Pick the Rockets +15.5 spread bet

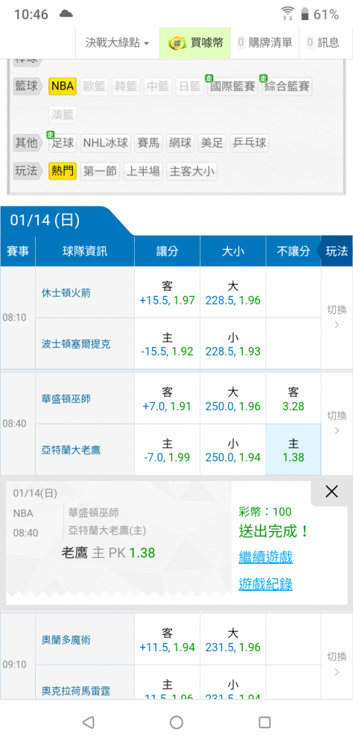point(168,292)
